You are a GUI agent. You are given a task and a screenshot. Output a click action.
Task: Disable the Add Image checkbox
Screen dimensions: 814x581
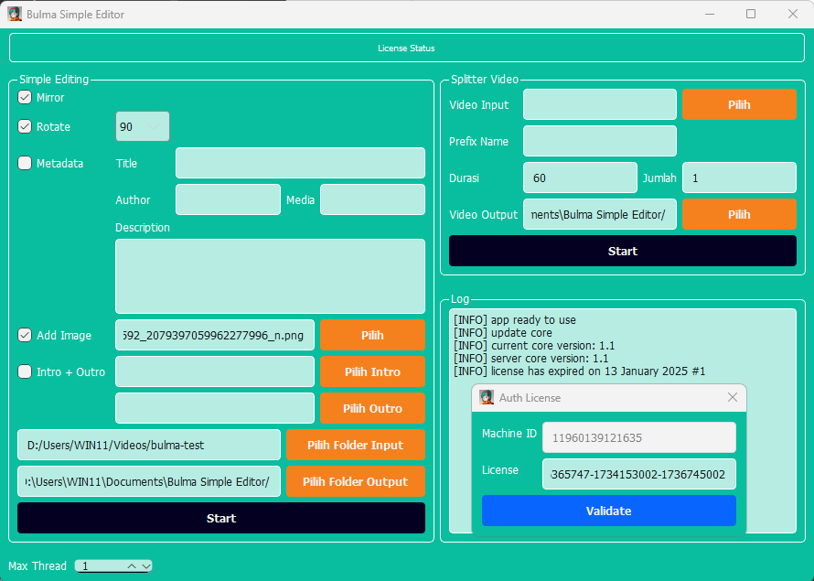(x=25, y=335)
